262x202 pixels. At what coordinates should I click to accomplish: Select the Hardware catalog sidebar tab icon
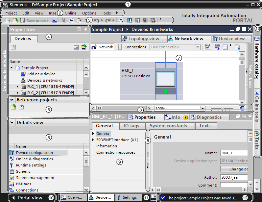[257, 38]
